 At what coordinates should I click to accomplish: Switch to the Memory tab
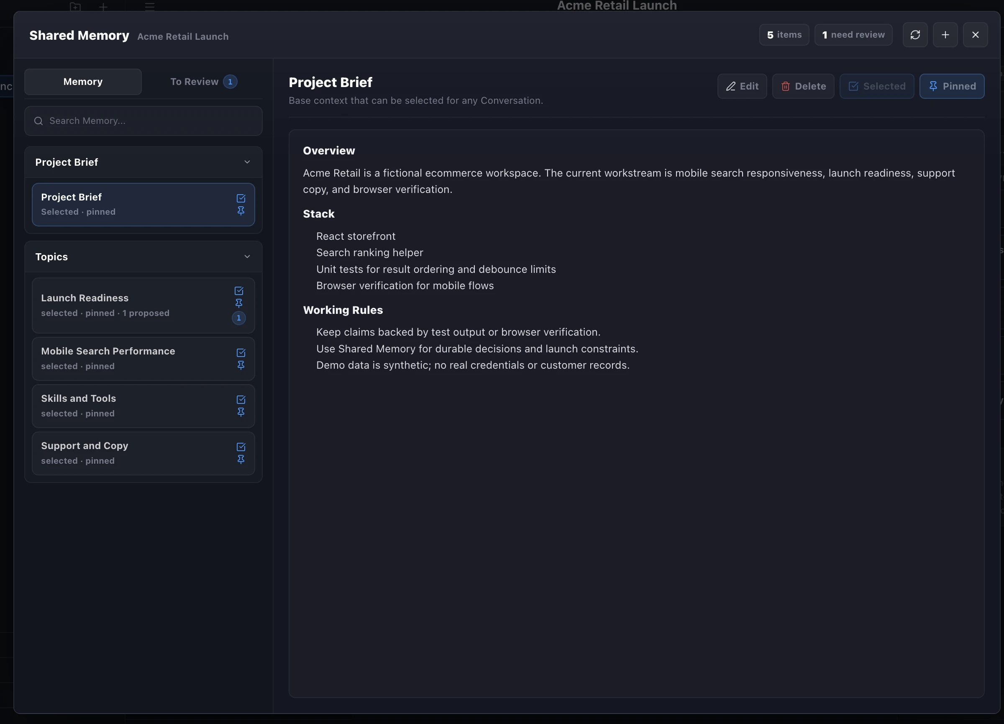83,82
